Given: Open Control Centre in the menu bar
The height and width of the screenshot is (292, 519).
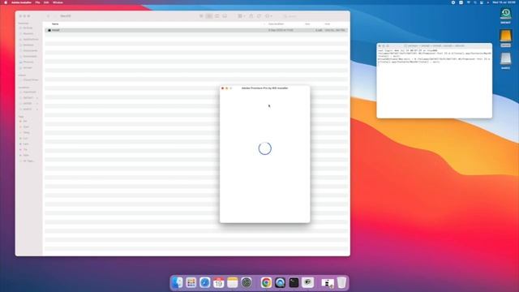Looking at the screenshot, I should point(481,2).
